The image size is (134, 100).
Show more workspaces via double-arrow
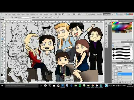click(x=112, y=14)
